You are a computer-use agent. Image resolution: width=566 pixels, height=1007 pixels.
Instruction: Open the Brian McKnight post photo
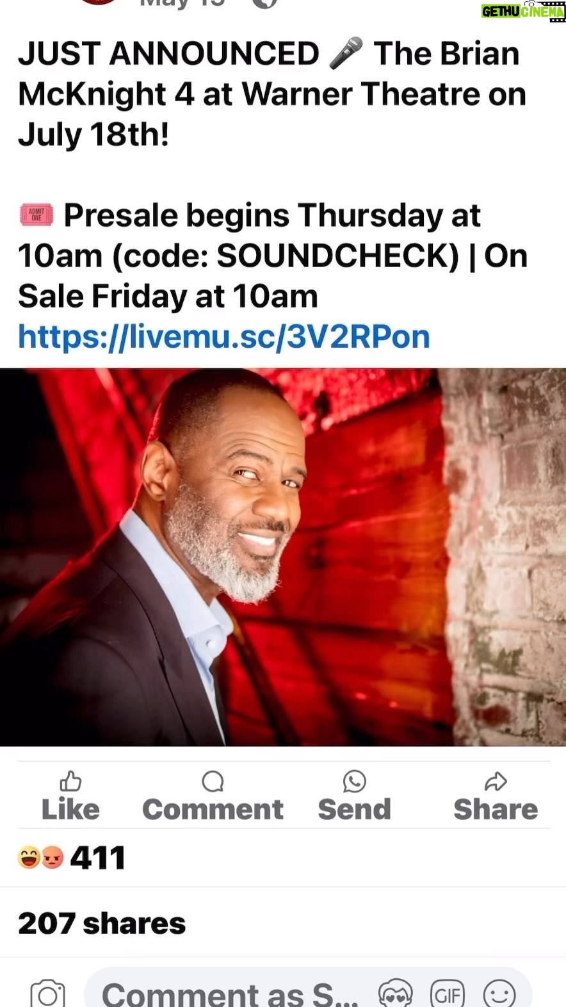[x=283, y=557]
